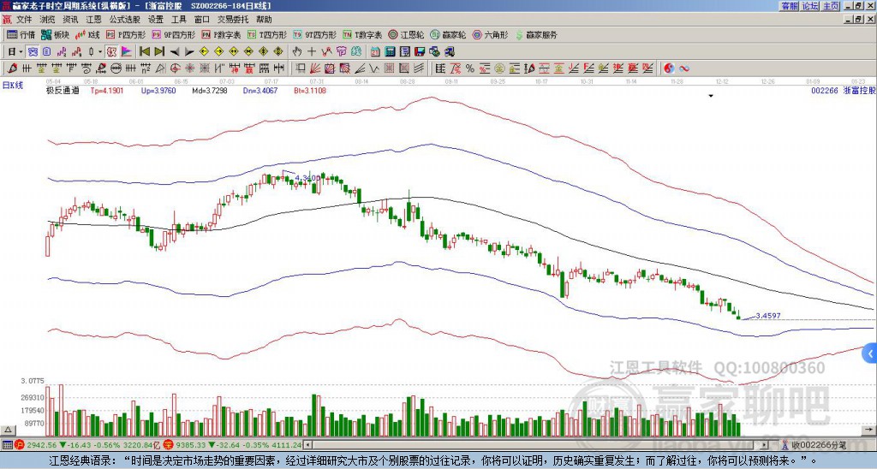Open the 公式选股 menu

pos(125,20)
